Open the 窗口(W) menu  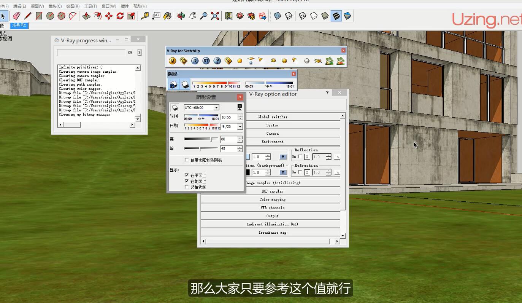(x=109, y=6)
